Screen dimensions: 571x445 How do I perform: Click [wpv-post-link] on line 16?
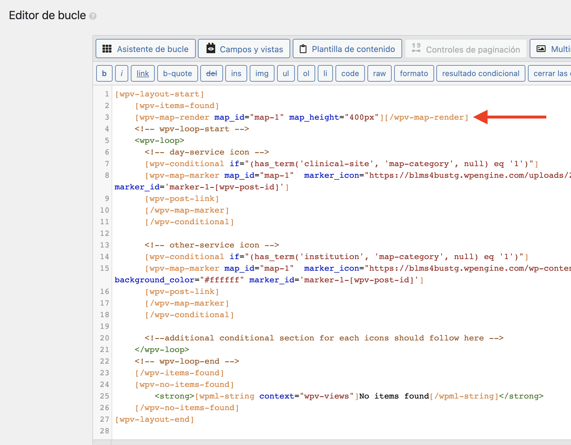point(182,292)
